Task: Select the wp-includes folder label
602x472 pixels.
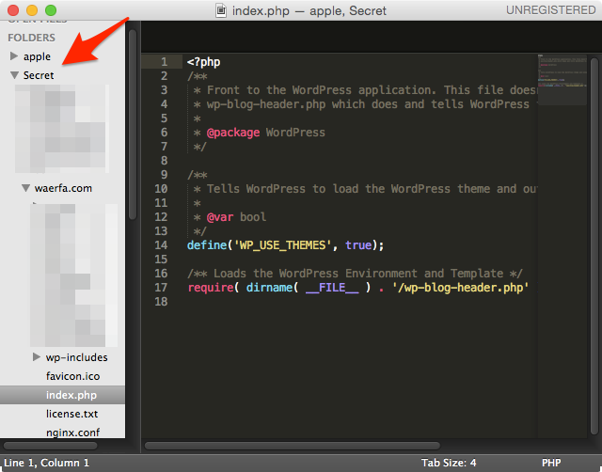Action: click(x=77, y=357)
